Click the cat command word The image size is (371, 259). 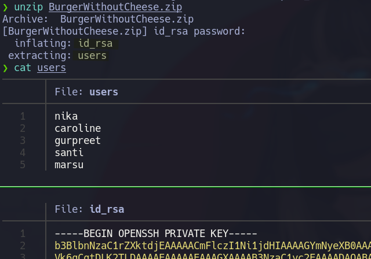pyautogui.click(x=23, y=68)
